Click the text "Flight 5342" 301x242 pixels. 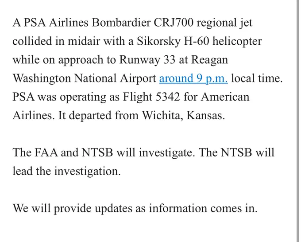[151, 97]
